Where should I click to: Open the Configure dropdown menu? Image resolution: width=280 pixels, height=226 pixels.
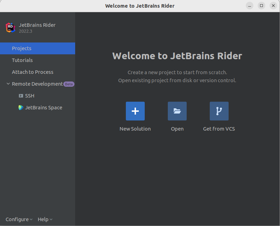[19, 219]
